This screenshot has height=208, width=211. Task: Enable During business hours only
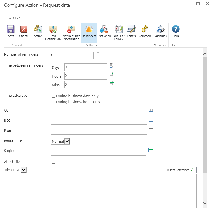pyautogui.click(x=53, y=102)
